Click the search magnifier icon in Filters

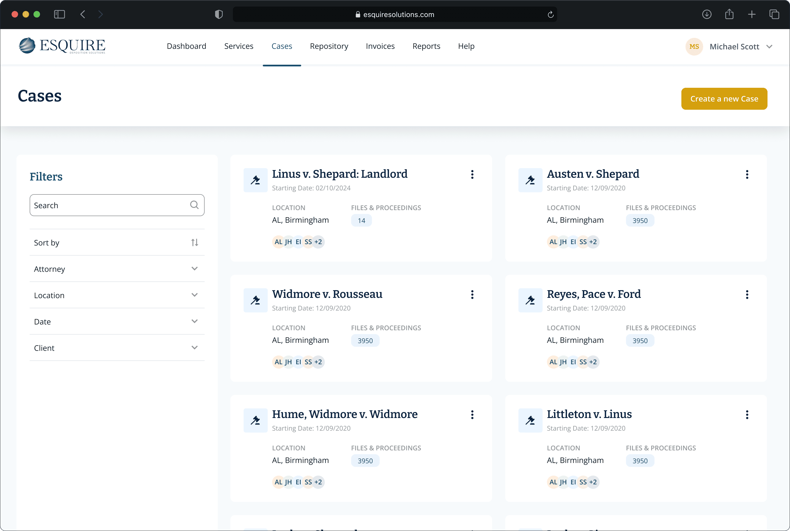(194, 205)
